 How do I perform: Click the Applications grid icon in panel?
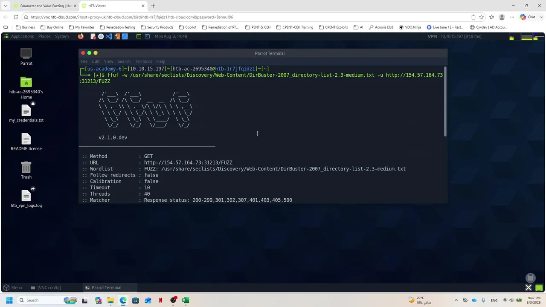[x=6, y=36]
